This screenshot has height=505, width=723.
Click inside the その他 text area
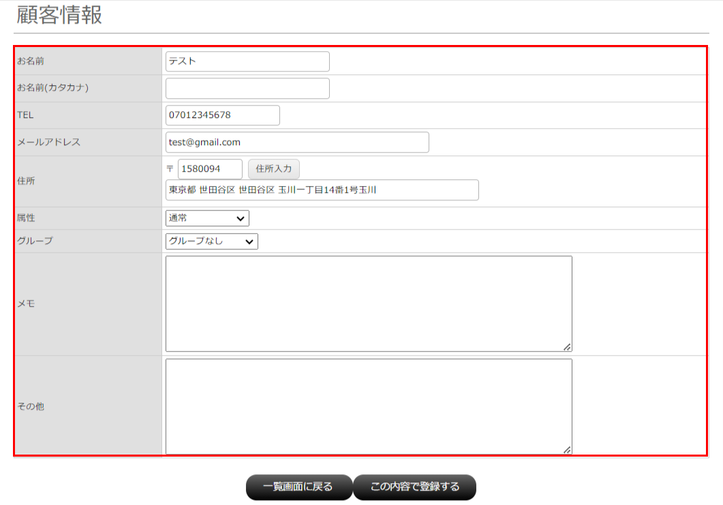[x=368, y=406]
